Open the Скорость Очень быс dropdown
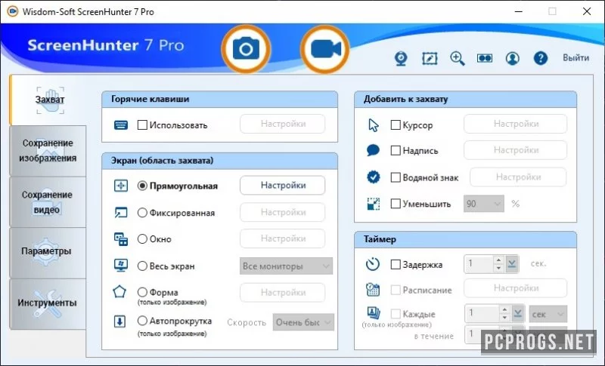Screen dimensions: 605x366 click(303, 322)
